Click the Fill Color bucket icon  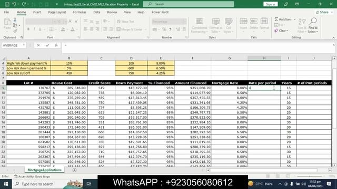tap(63, 29)
